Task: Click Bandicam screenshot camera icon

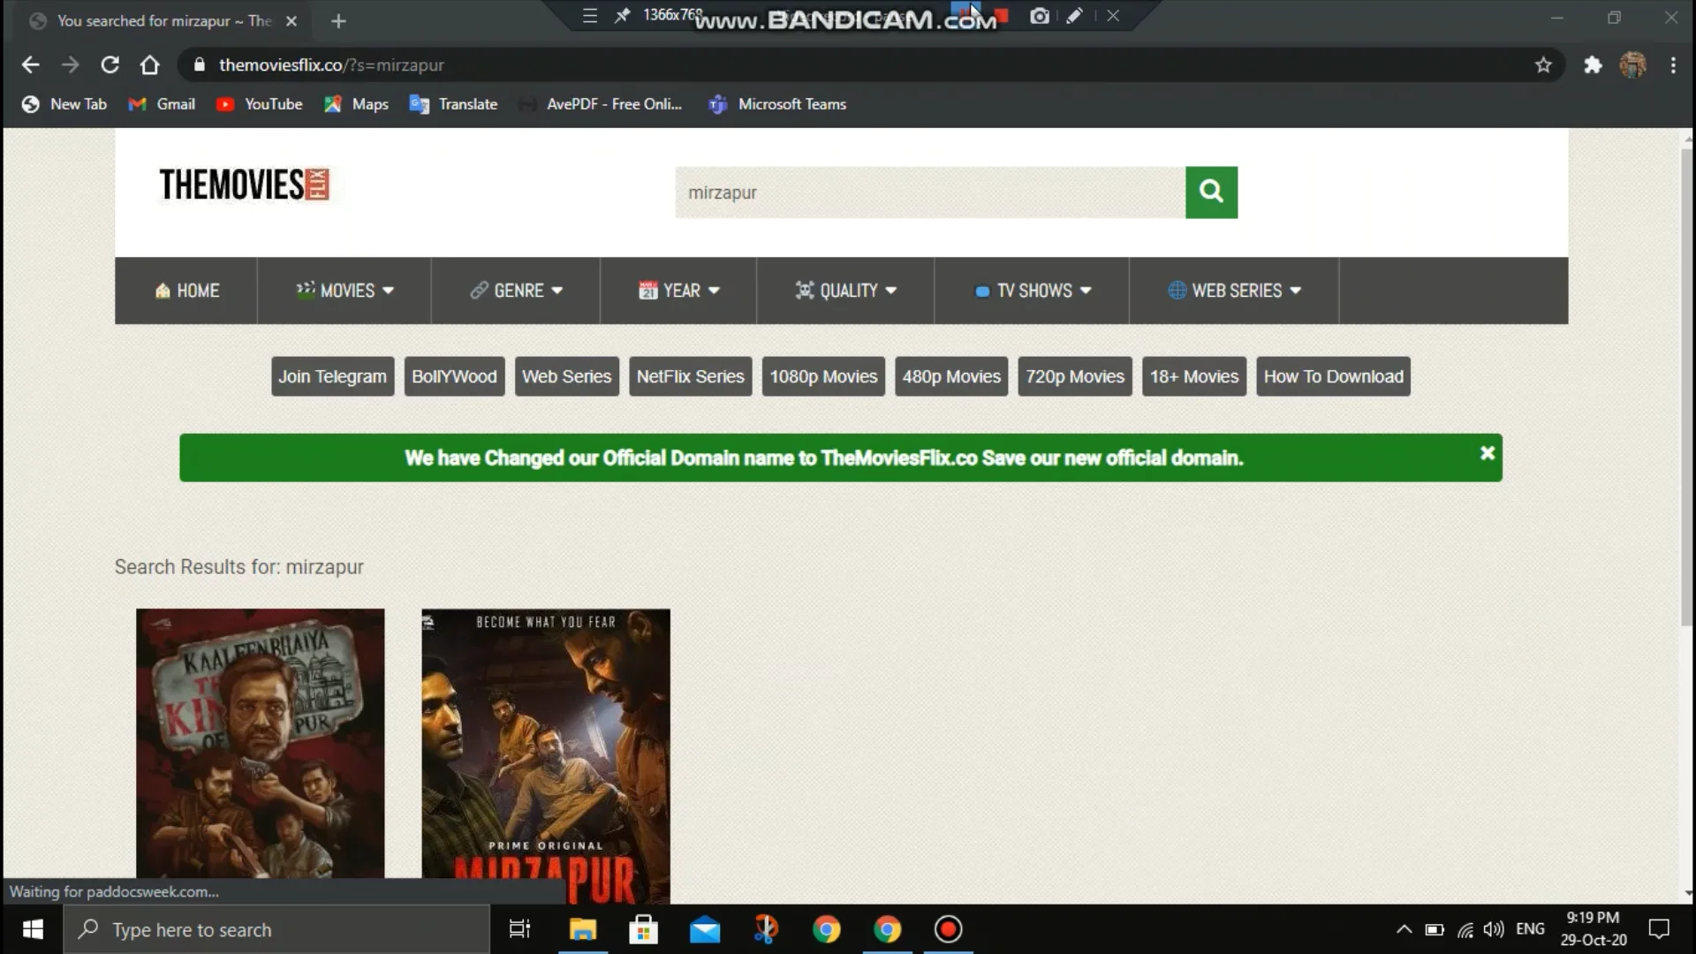Action: pyautogui.click(x=1040, y=16)
